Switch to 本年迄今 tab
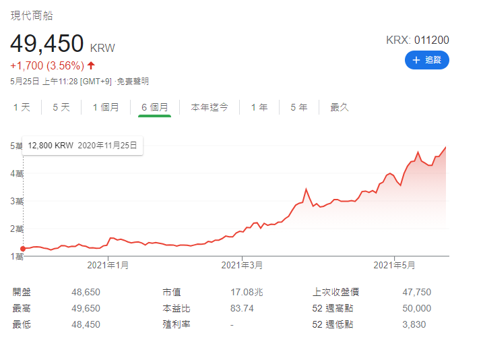Viewport: 481px width, 356px height. pyautogui.click(x=210, y=107)
